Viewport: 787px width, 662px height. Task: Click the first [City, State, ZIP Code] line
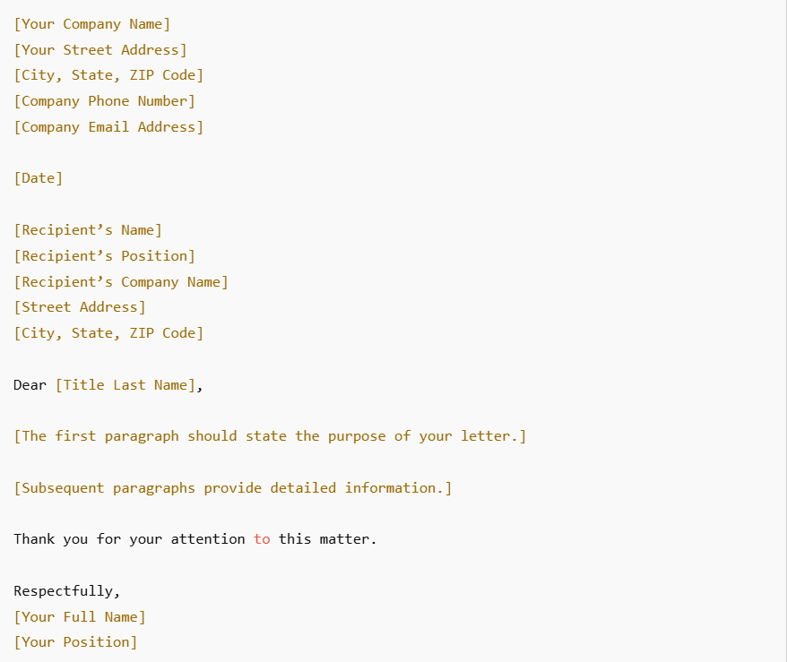coord(108,75)
